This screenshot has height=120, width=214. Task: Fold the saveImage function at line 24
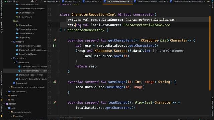(x=59, y=82)
